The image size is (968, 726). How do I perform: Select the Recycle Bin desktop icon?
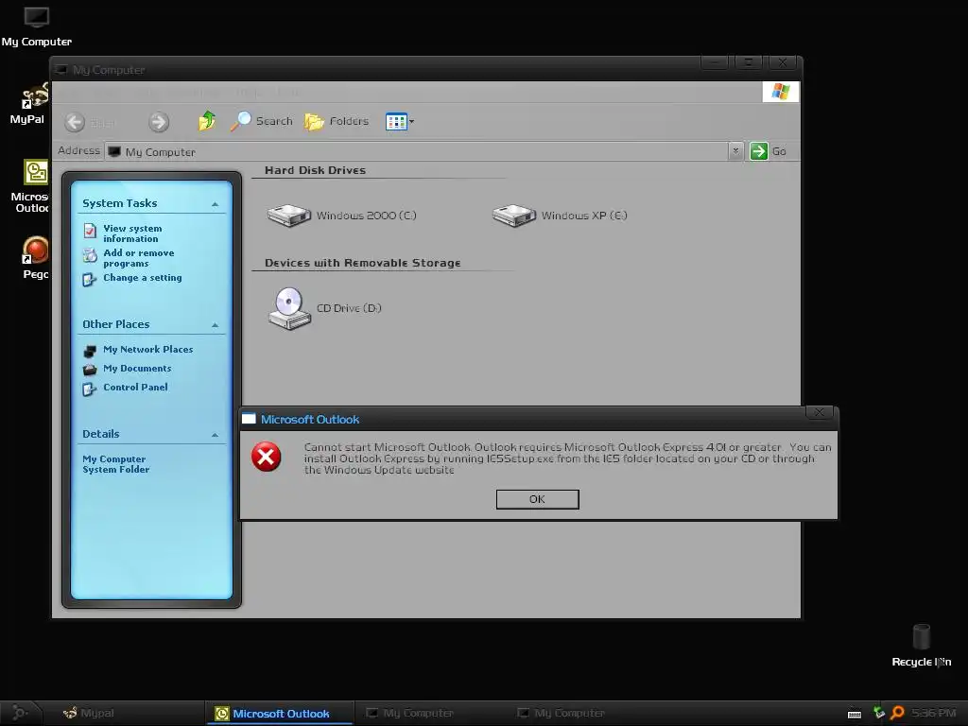(921, 645)
